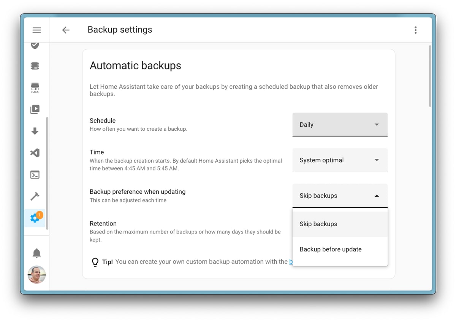This screenshot has height=321, width=456.
Task: Open the user profile avatar
Action: pos(36,274)
